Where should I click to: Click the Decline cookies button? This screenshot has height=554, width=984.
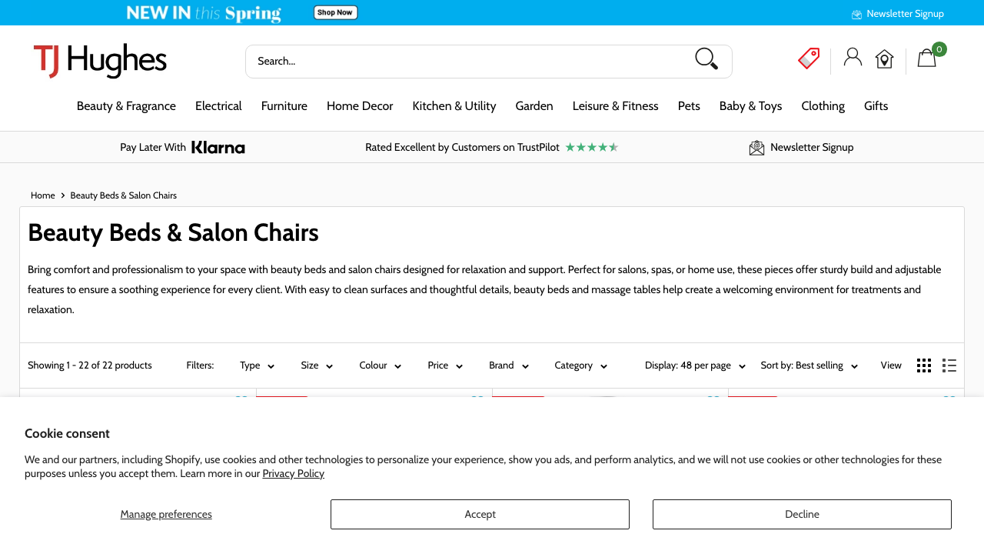802,514
